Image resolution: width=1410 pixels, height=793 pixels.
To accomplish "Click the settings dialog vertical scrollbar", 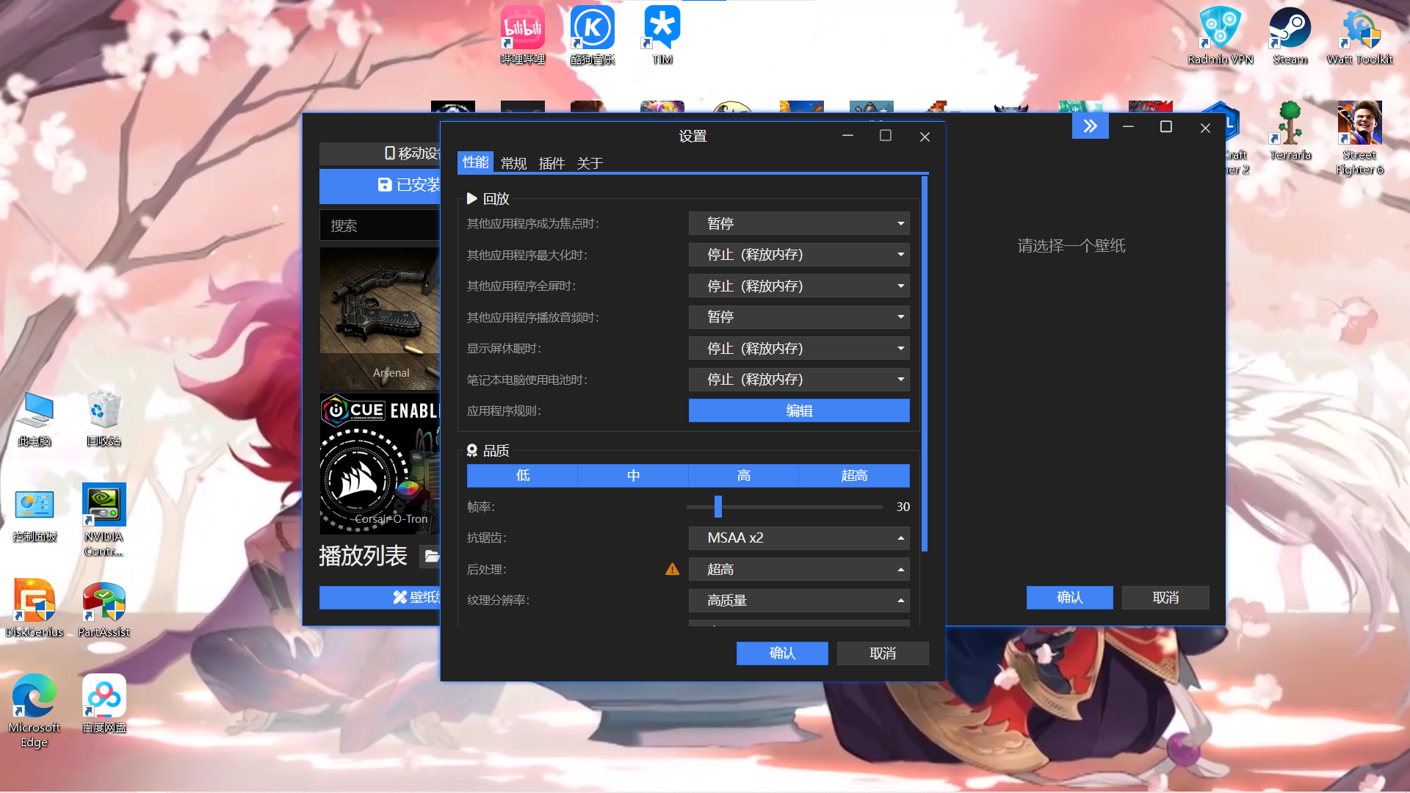I will tap(925, 363).
